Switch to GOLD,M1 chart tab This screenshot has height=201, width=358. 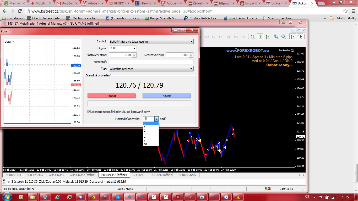(139, 175)
